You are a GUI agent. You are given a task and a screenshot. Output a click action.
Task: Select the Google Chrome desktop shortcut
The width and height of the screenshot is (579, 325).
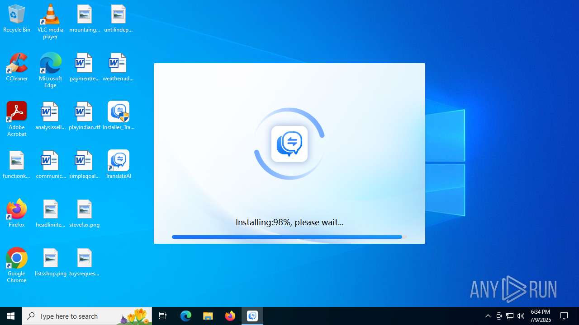[x=17, y=265]
